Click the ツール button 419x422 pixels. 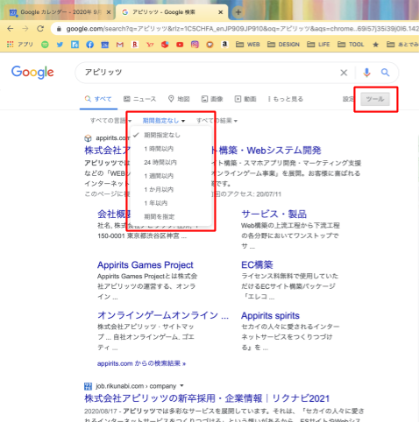tap(375, 99)
